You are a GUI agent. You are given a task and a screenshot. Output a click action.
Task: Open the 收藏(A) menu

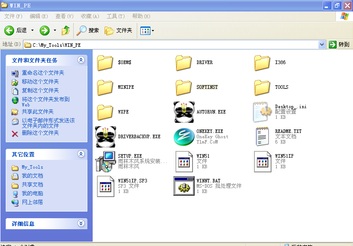[x=90, y=16]
